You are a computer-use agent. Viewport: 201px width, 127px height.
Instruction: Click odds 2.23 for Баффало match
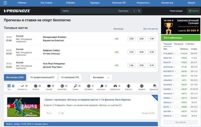(x=131, y=52)
